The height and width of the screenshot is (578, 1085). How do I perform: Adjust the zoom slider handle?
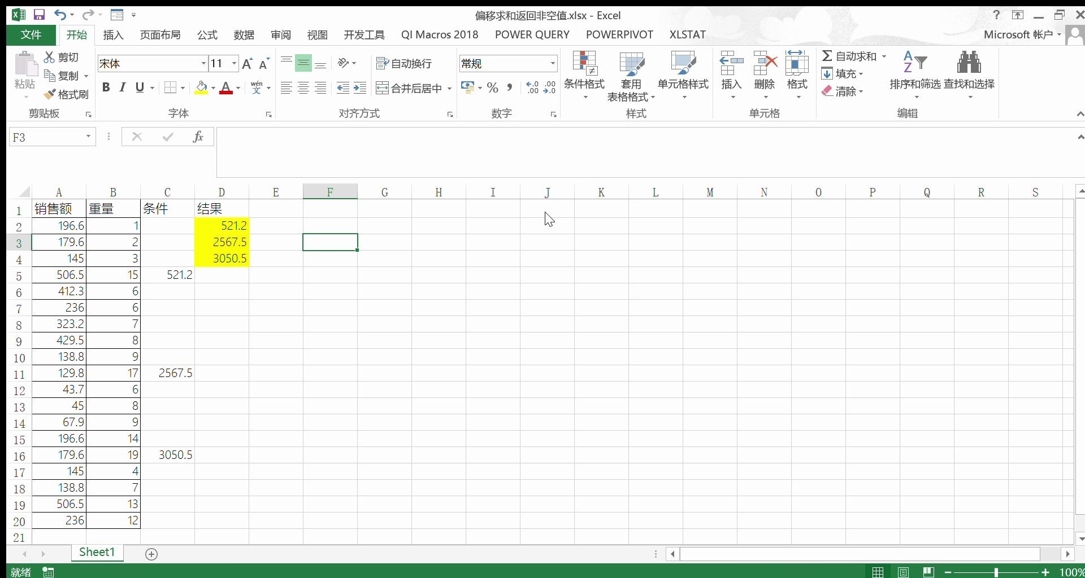[x=996, y=572]
